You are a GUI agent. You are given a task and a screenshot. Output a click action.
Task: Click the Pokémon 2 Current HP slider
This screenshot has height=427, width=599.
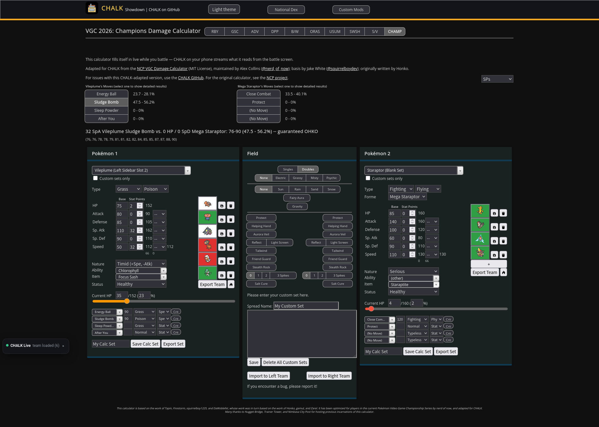coord(436,309)
